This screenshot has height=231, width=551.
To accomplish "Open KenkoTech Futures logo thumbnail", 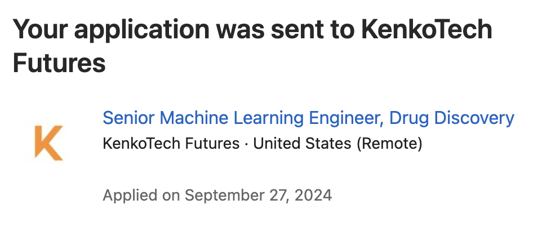I will [48, 142].
